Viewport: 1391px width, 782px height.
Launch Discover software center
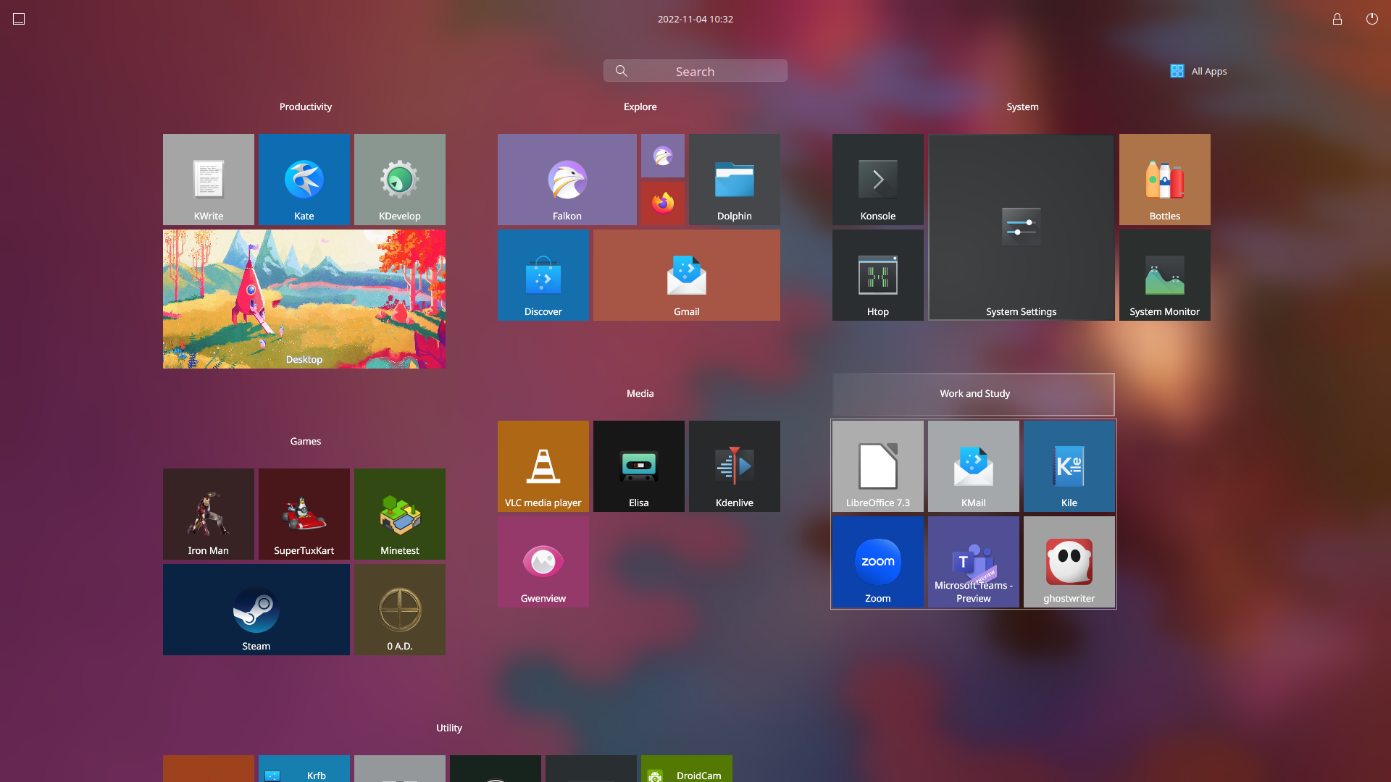[x=543, y=275]
